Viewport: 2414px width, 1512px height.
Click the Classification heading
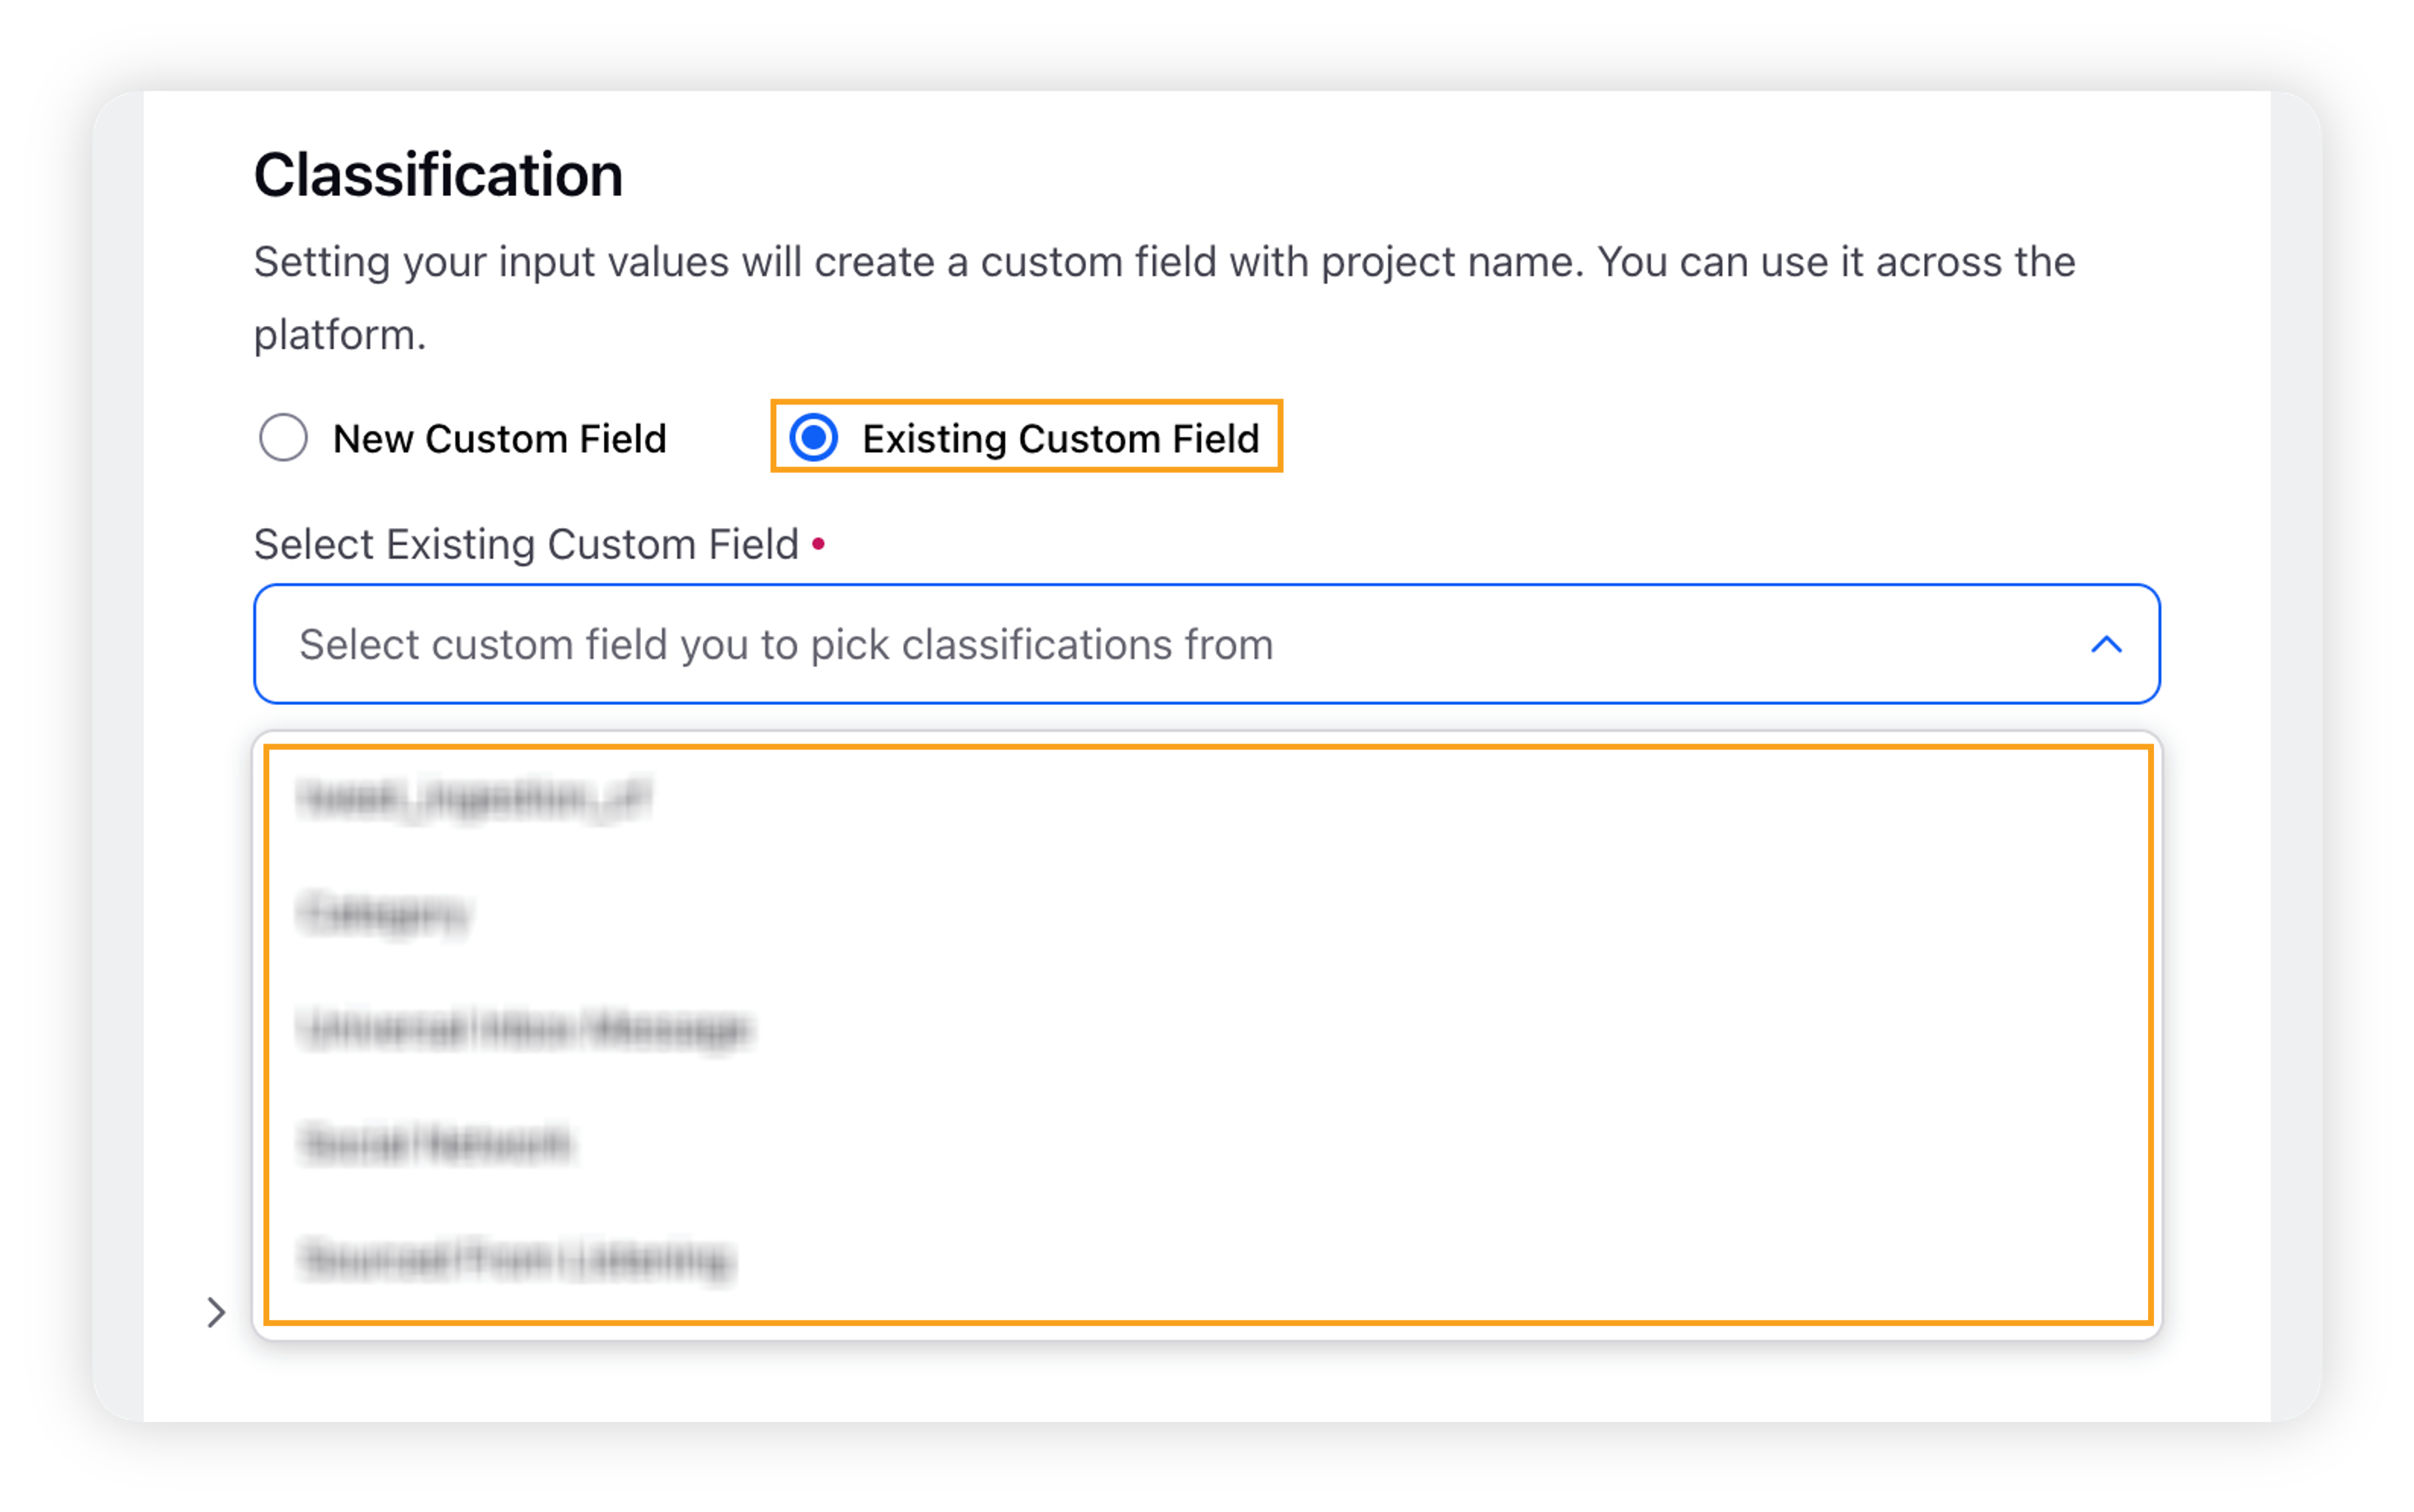point(438,175)
